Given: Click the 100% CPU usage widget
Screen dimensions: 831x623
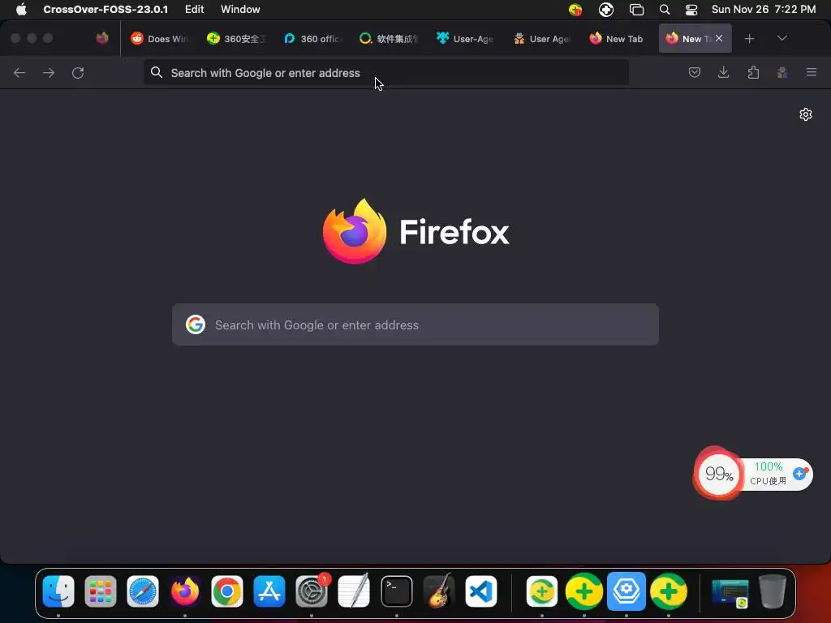Looking at the screenshot, I should 769,474.
